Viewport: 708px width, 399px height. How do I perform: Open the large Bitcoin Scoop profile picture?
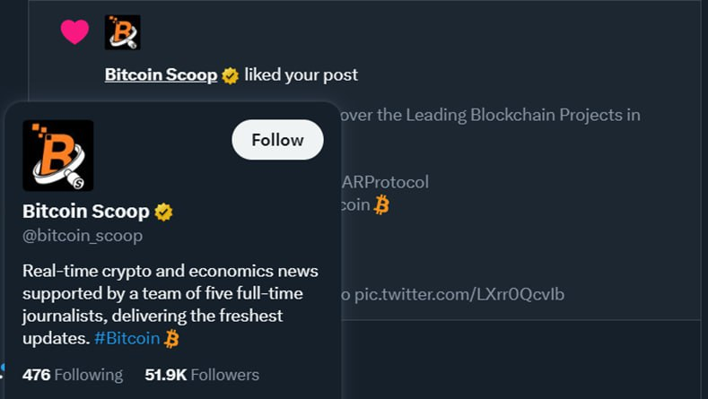pos(58,155)
